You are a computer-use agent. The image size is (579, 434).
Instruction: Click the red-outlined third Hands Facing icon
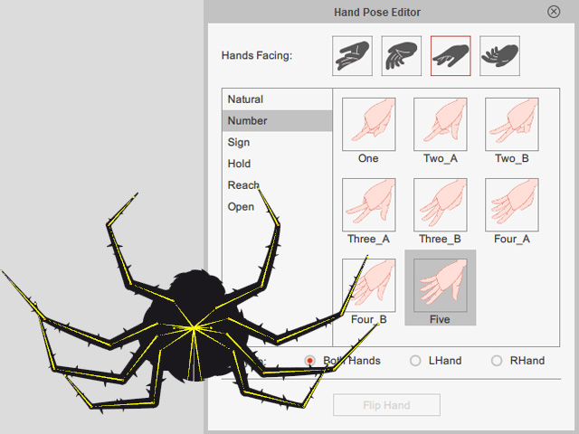pyautogui.click(x=451, y=55)
